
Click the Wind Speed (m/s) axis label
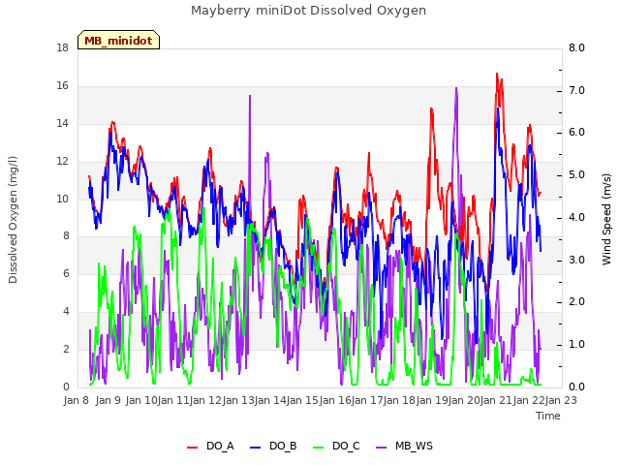coord(606,219)
